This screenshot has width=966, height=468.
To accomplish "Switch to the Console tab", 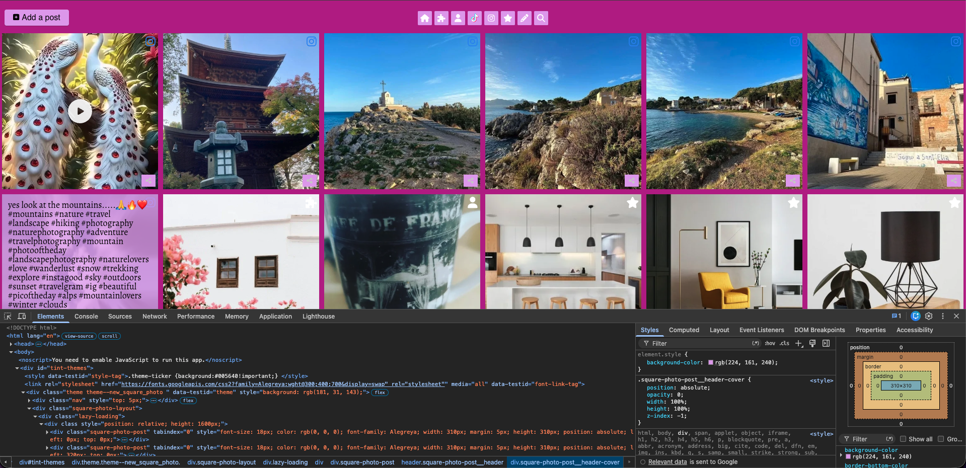I will tap(86, 317).
